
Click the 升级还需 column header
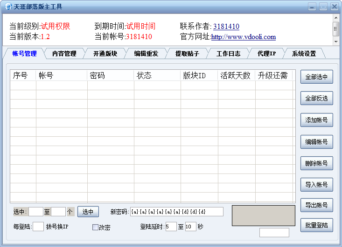274,75
